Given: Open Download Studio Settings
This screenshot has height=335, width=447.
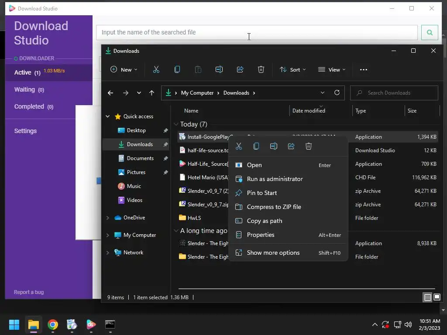Looking at the screenshot, I should (25, 131).
